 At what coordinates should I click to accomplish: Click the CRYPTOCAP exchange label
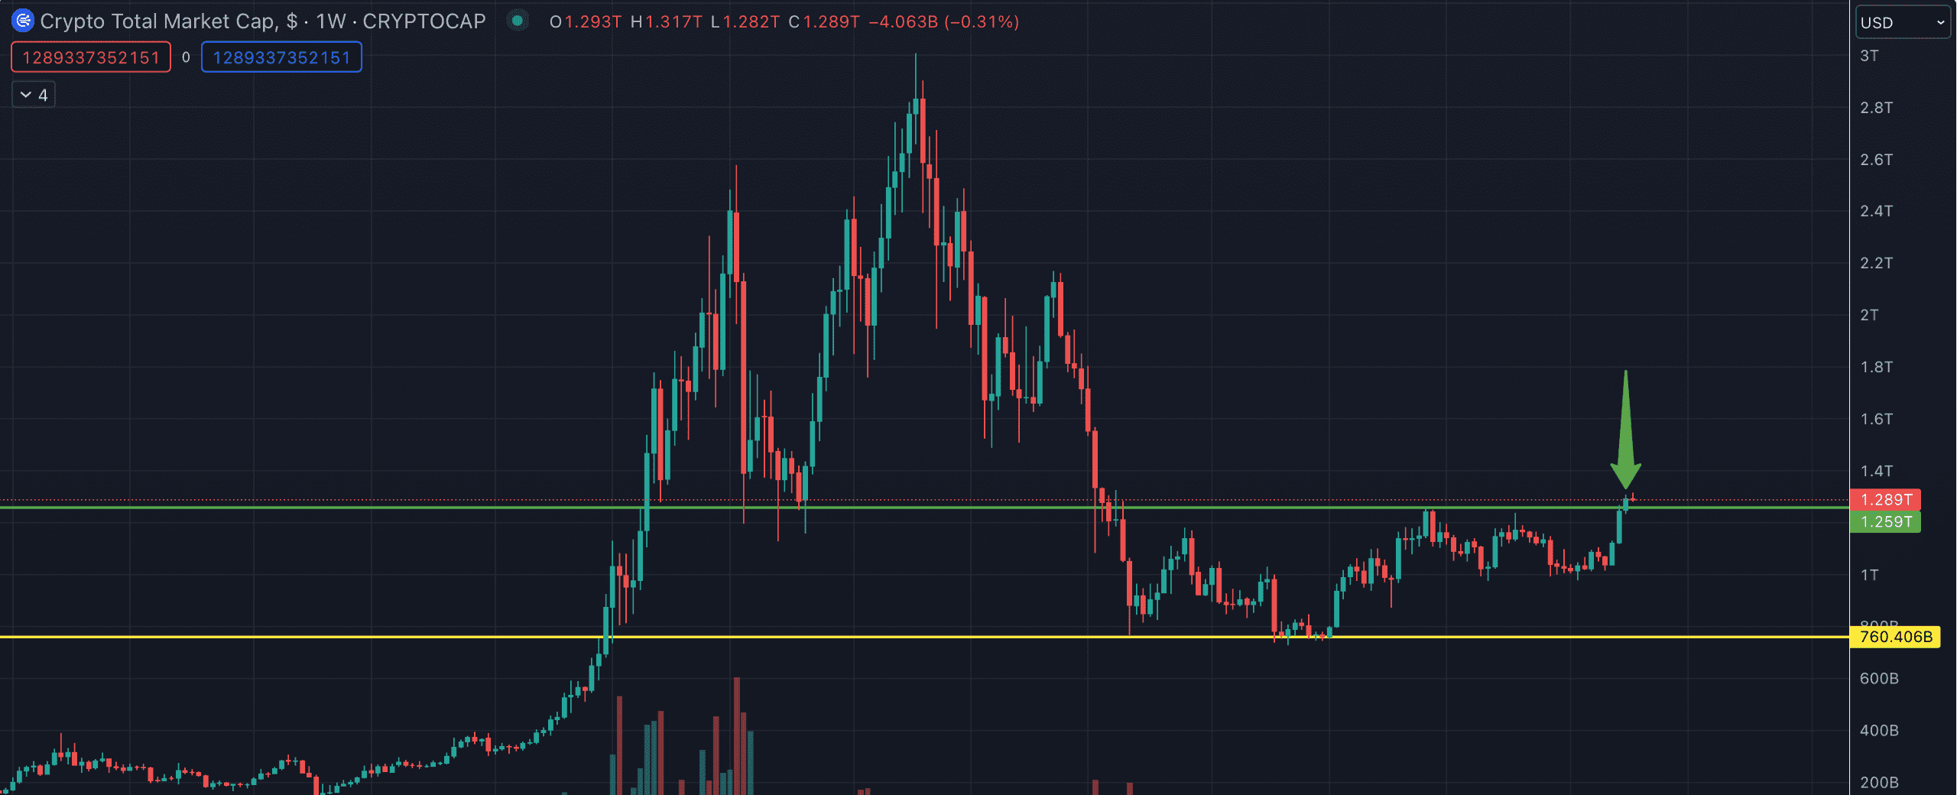point(424,21)
